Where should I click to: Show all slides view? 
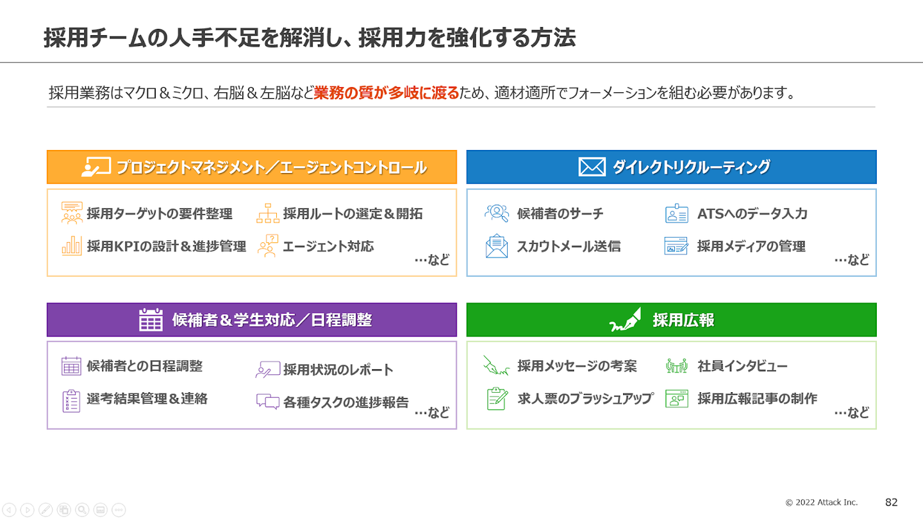(63, 510)
